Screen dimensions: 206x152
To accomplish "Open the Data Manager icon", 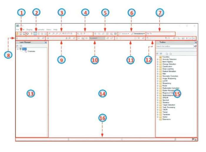I will click(x=21, y=34).
